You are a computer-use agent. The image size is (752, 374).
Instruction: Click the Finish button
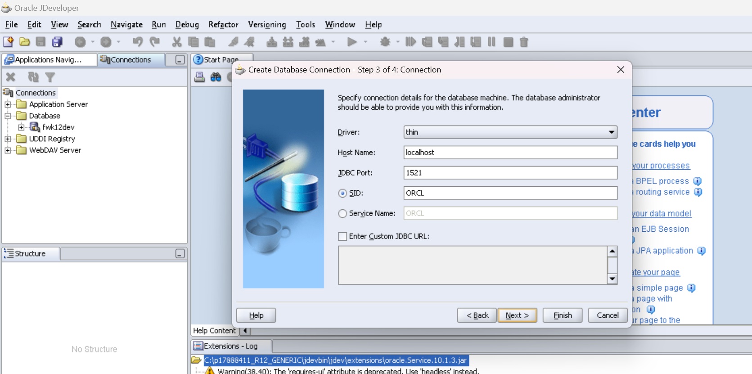563,315
